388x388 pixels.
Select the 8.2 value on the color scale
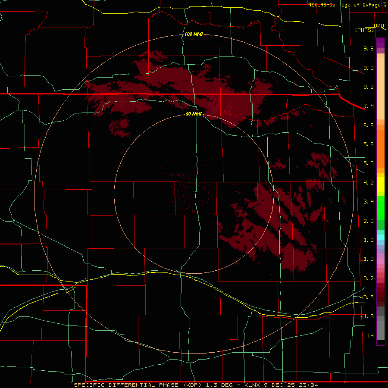(x=369, y=87)
